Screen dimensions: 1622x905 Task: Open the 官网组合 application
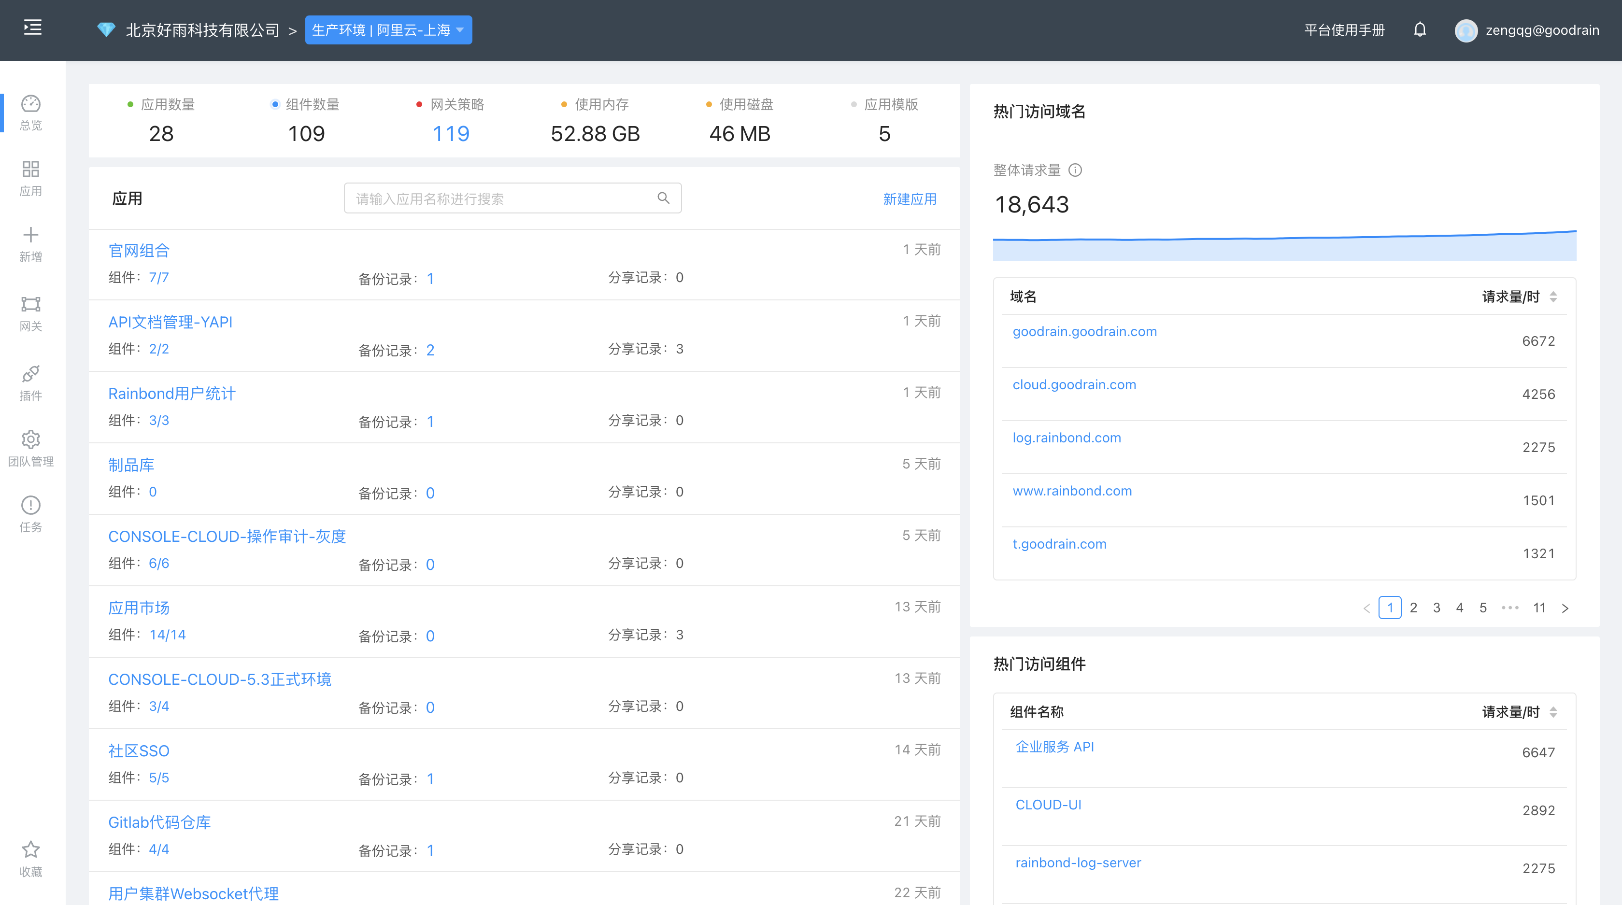(139, 251)
